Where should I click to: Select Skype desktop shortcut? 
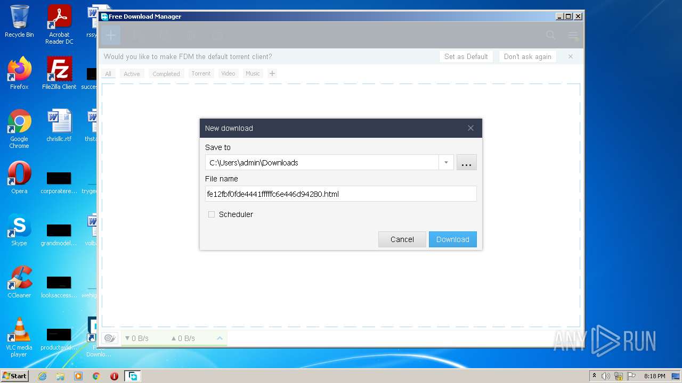[19, 229]
